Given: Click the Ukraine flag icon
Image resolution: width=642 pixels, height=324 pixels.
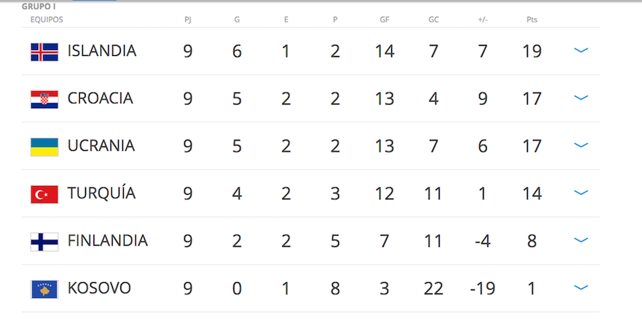Looking at the screenshot, I should point(44,146).
